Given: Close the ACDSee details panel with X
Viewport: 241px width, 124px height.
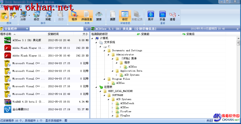Looking at the screenshot, I should pyautogui.click(x=237, y=29).
